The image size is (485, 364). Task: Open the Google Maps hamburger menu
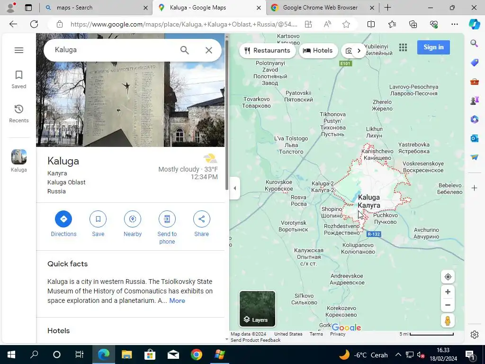pyautogui.click(x=19, y=50)
